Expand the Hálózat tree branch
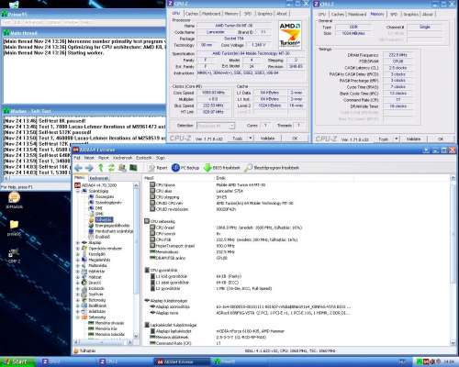 (x=78, y=277)
